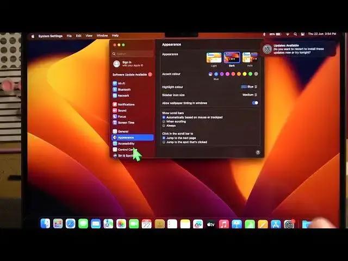Image resolution: width=348 pixels, height=261 pixels.
Task: Open Apple TV from the Dock
Action: point(211,224)
